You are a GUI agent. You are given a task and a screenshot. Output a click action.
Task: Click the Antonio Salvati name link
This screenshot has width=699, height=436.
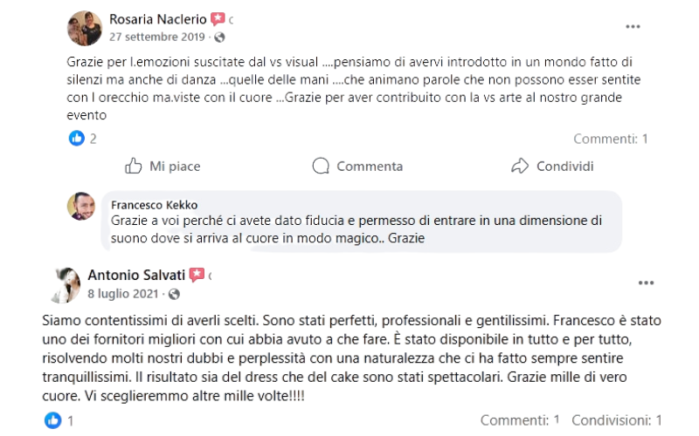click(135, 275)
